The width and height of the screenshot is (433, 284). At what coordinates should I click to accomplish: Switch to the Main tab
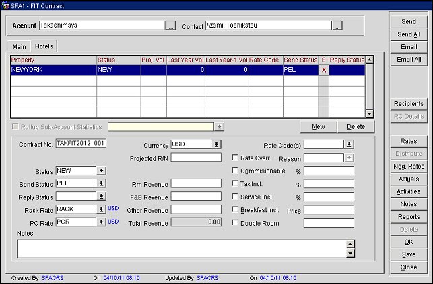pos(20,47)
